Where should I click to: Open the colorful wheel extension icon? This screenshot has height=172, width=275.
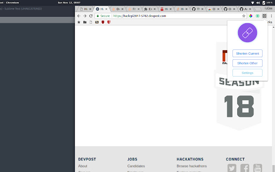(251, 16)
